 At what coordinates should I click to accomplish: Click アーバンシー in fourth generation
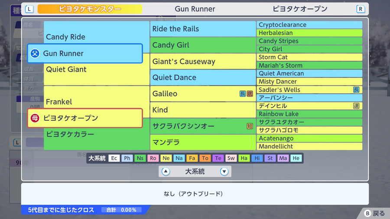309,98
